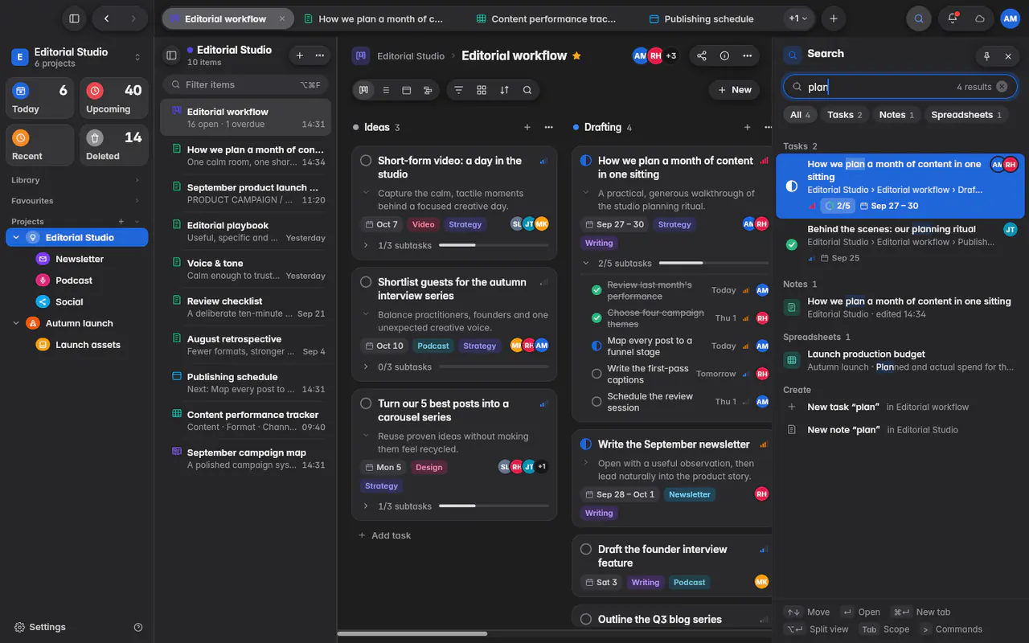
Task: Create new task "plan" in Editorial workflow
Action: 900,407
